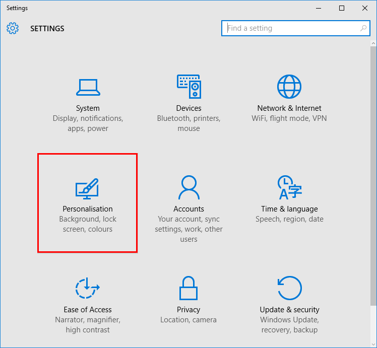Click the System category title
This screenshot has height=348, width=377.
[x=88, y=108]
